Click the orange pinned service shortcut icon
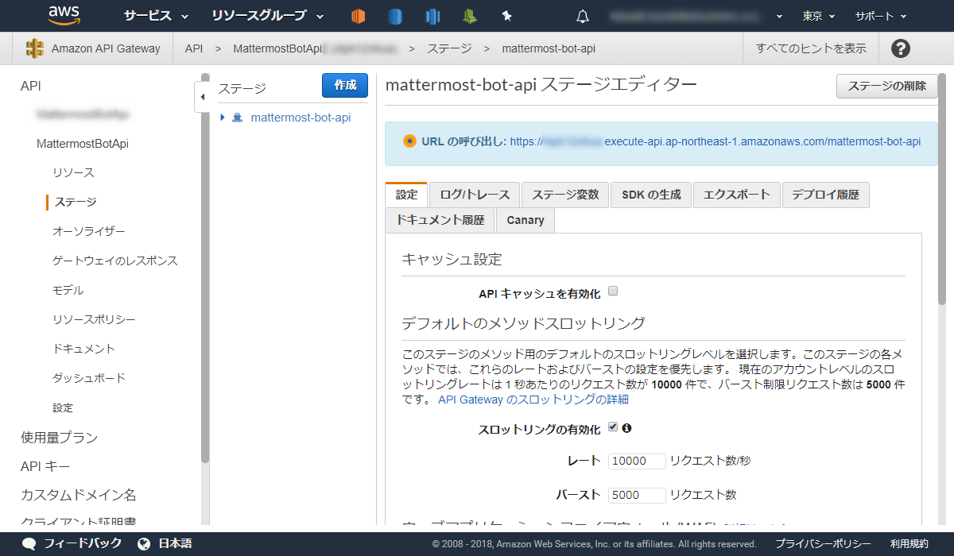 click(357, 15)
